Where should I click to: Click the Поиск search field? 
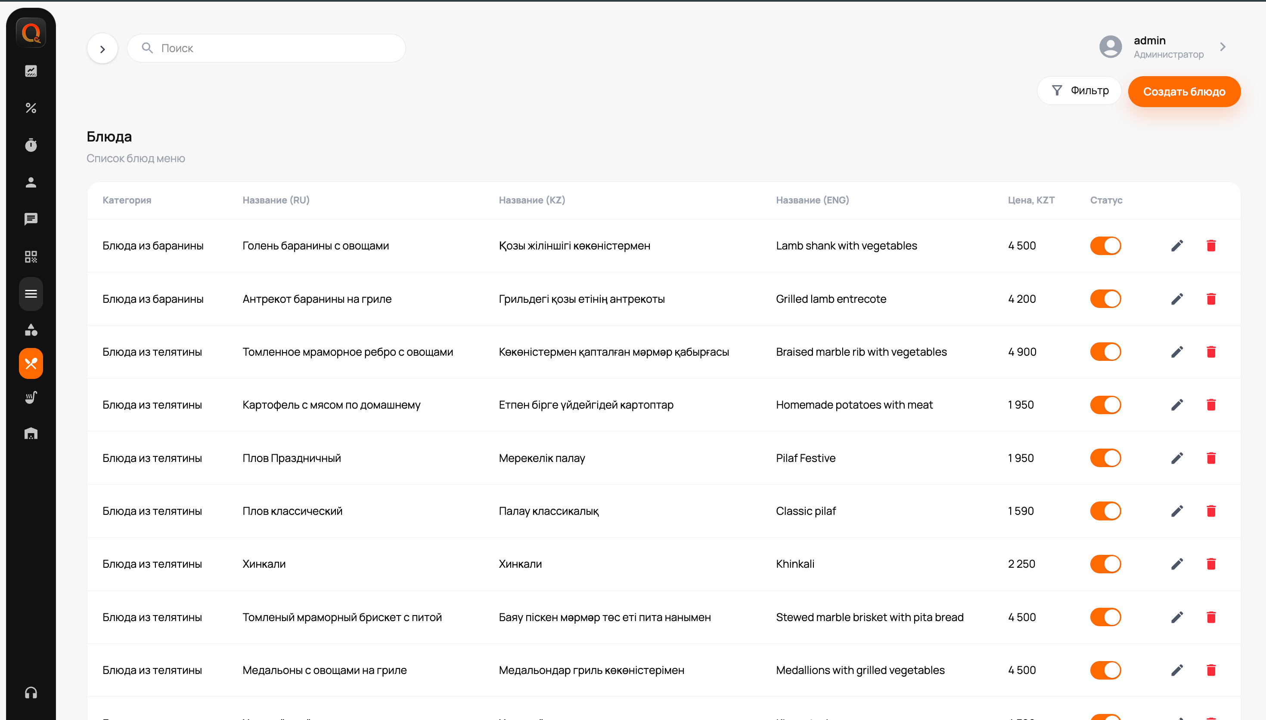267,49
